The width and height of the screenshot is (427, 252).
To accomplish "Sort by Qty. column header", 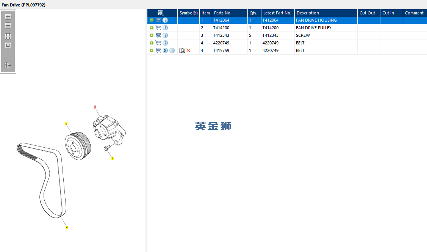I will click(254, 13).
